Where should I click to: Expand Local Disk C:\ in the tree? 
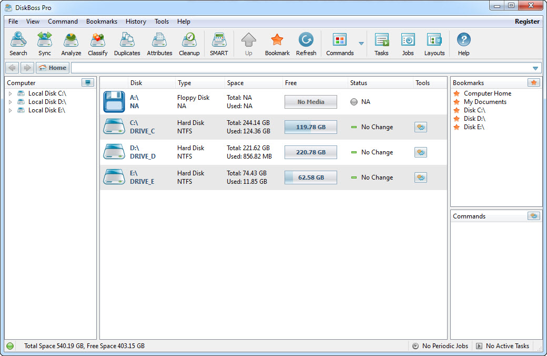[9, 93]
